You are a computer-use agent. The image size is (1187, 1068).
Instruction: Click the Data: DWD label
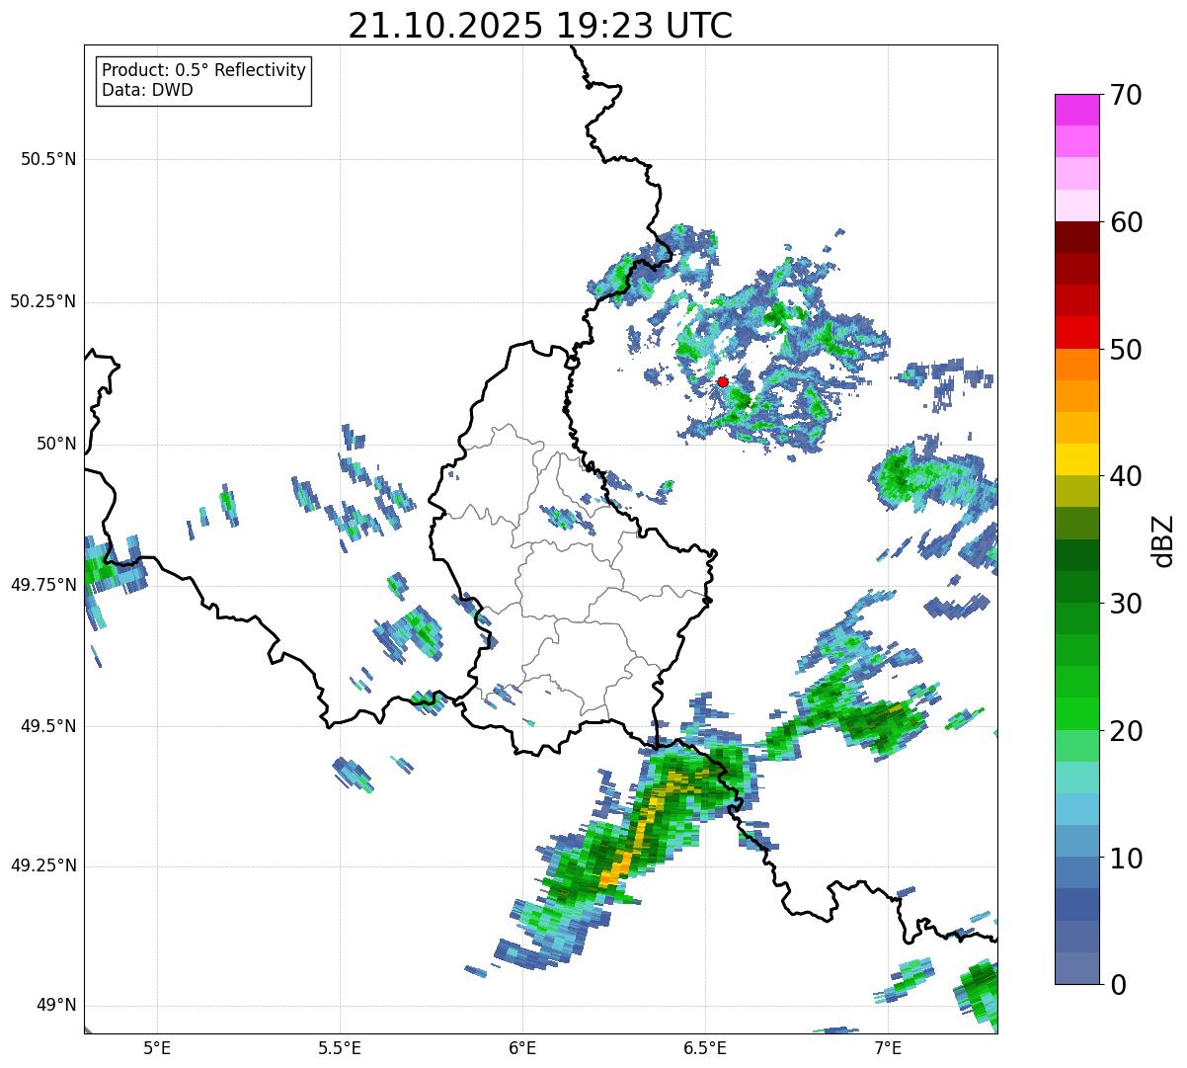pyautogui.click(x=147, y=90)
